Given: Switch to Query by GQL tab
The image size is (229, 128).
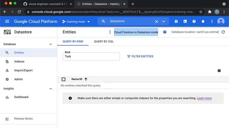Looking at the screenshot, I should point(104,42).
